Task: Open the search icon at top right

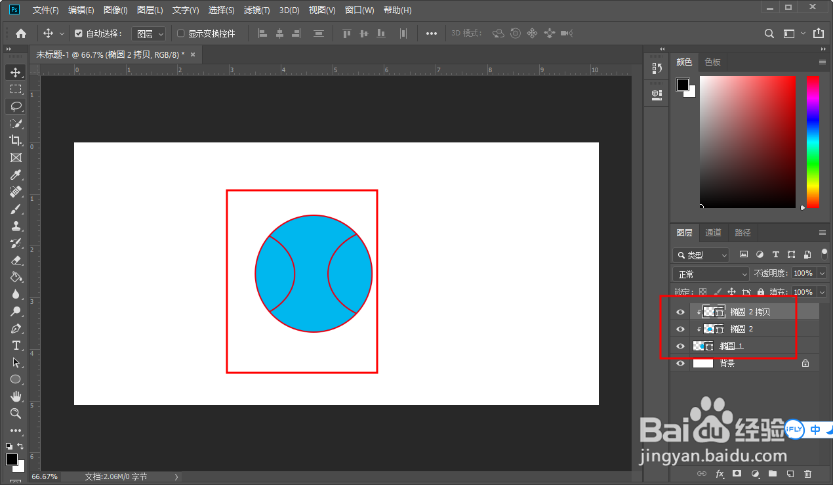Action: tap(771, 33)
